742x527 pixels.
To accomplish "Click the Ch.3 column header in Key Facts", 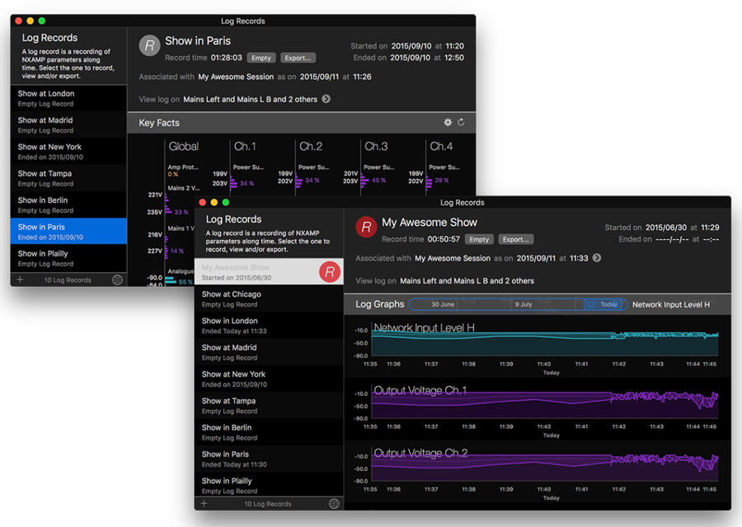I will [x=376, y=146].
